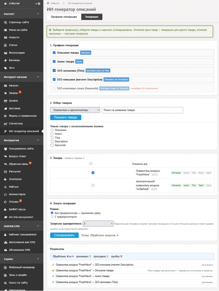Switch to Генерация tab
219x291 pixels.
[91, 17]
